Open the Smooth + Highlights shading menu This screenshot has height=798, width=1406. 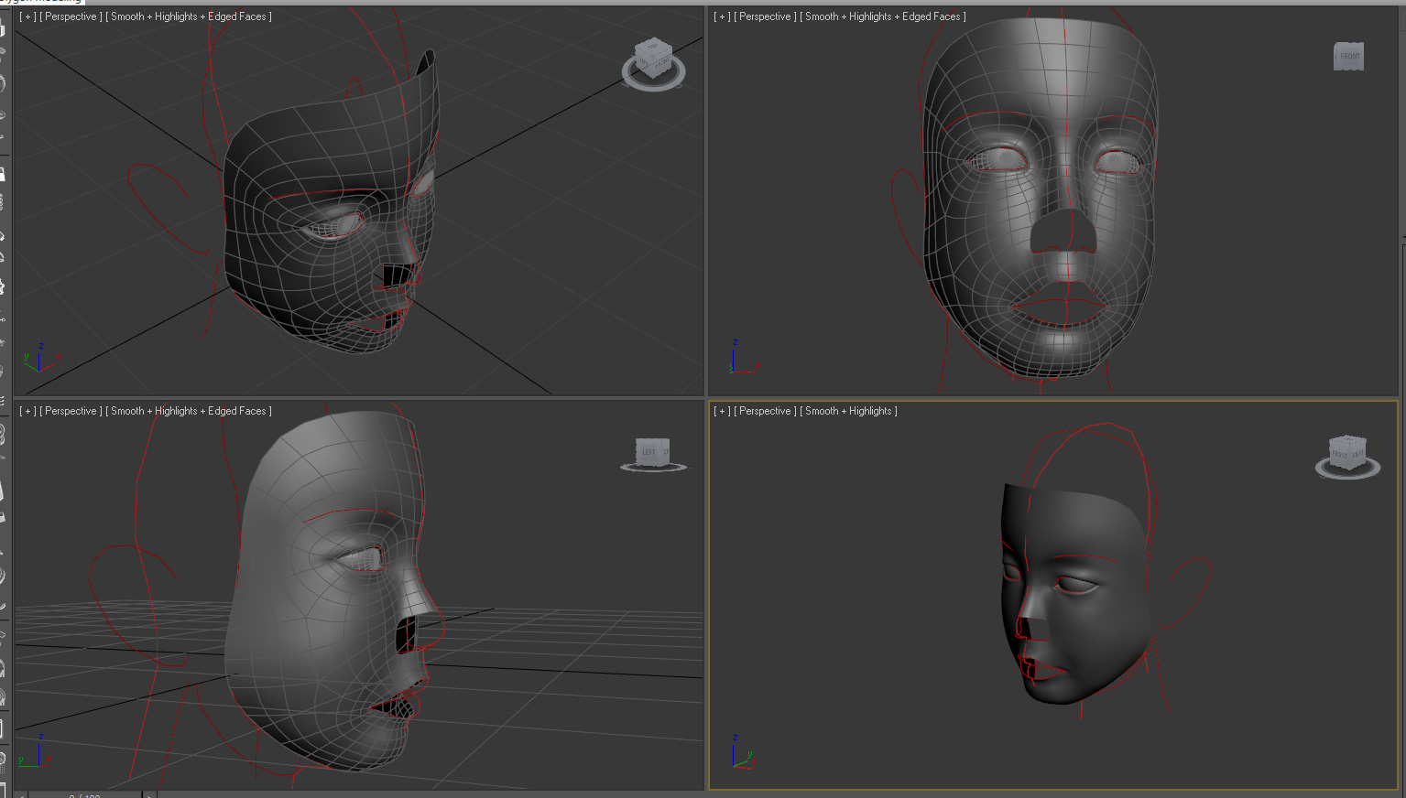[x=848, y=411]
